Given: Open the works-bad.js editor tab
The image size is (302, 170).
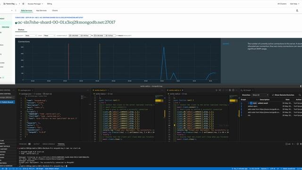Looking at the screenshot, I should 101,90.
